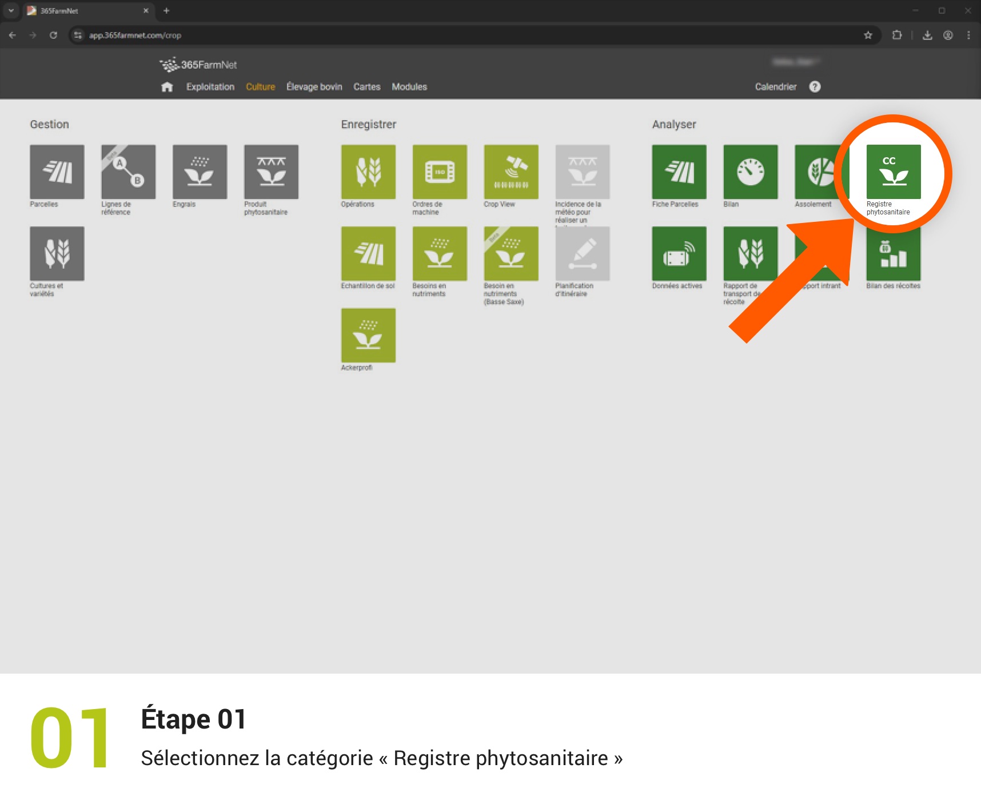This screenshot has height=796, width=981.
Task: Go to the Exploitation menu
Action: (210, 87)
